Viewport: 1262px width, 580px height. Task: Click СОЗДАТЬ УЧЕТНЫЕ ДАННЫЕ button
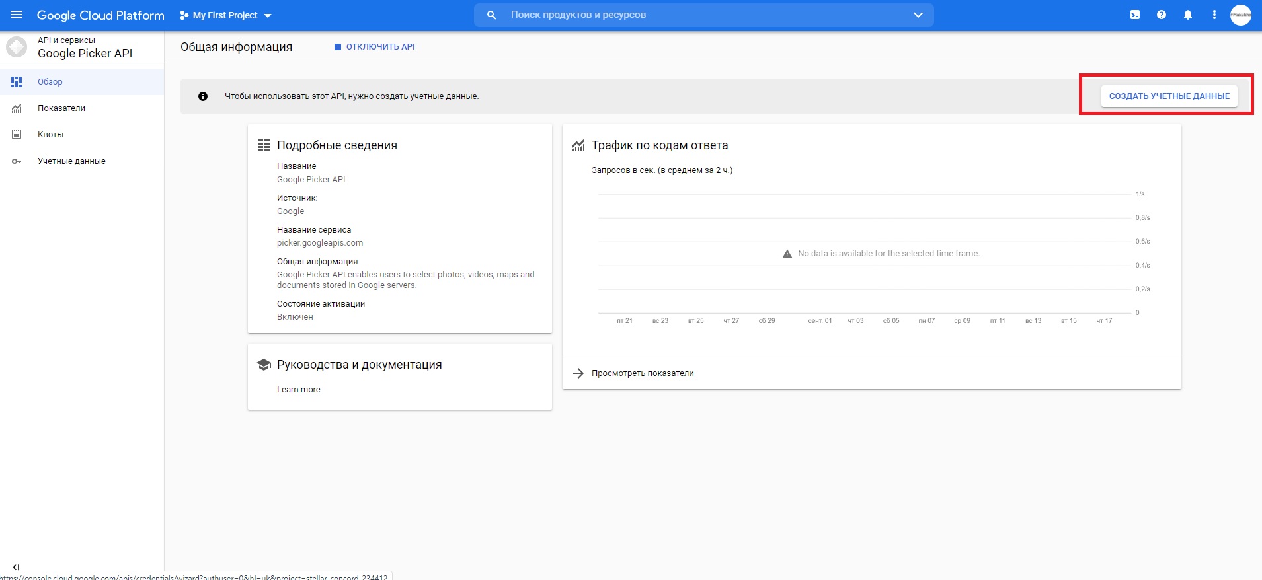[1169, 96]
